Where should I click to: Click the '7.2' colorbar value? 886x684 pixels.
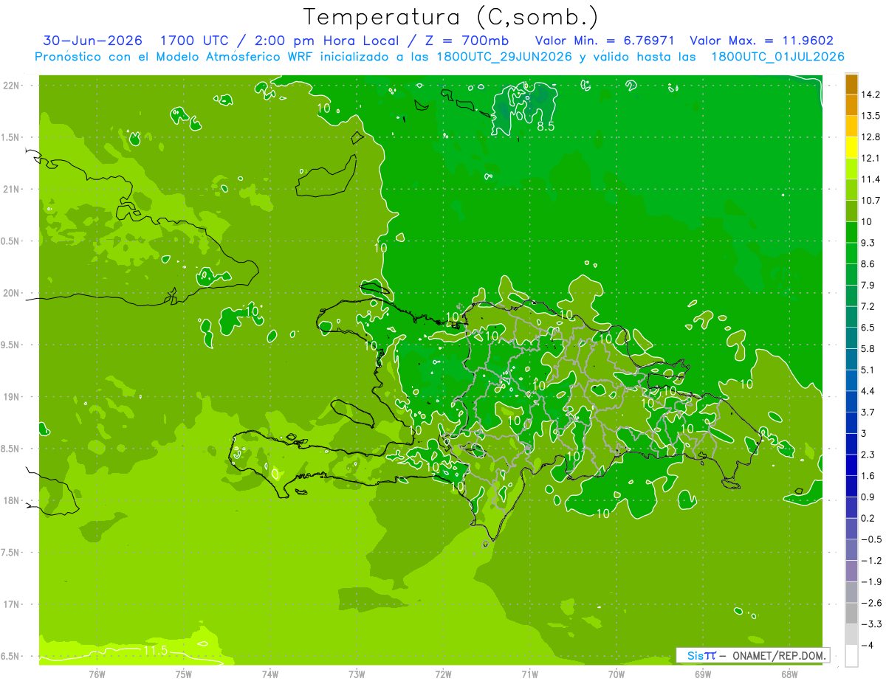(868, 306)
